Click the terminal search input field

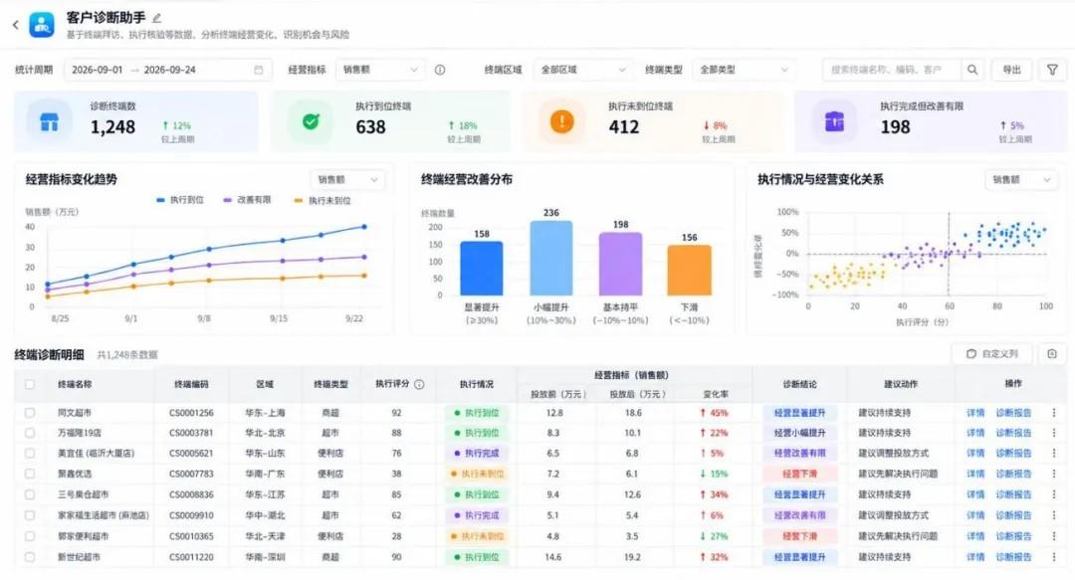[892, 70]
